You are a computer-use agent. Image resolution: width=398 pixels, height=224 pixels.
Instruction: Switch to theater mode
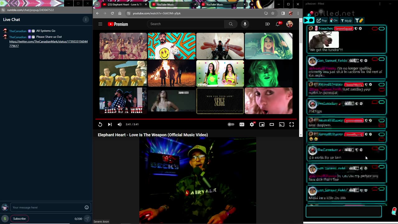272,124
